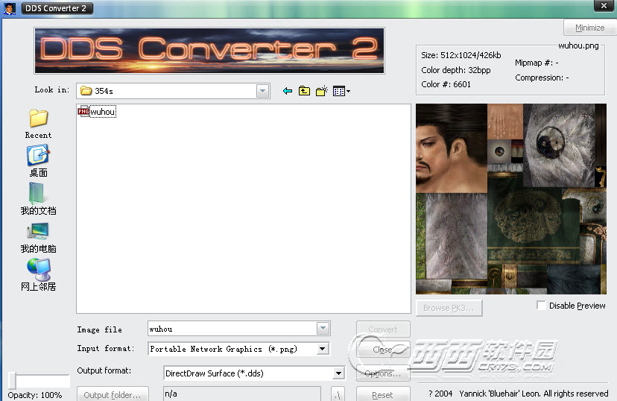Click the output folder n/a field
617x401 pixels.
[x=242, y=394]
